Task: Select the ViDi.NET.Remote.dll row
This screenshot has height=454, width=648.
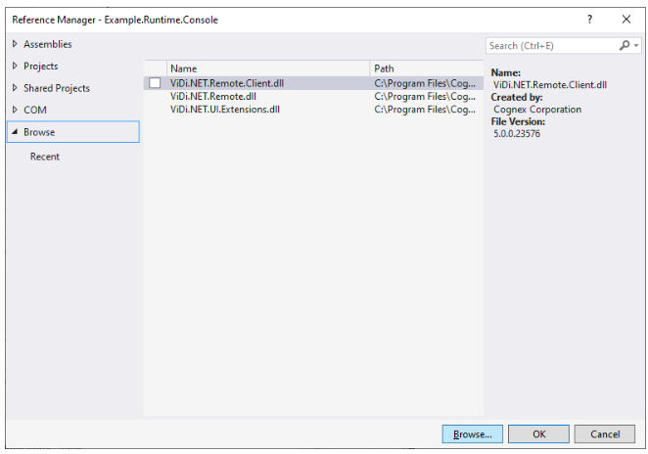Action: [x=212, y=96]
